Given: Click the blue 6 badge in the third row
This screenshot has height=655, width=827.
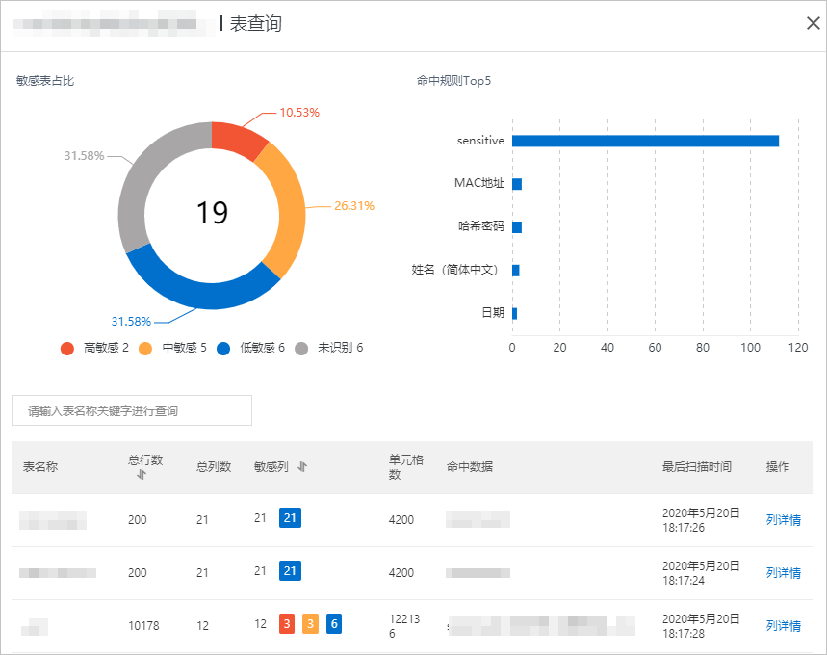Looking at the screenshot, I should pos(334,624).
